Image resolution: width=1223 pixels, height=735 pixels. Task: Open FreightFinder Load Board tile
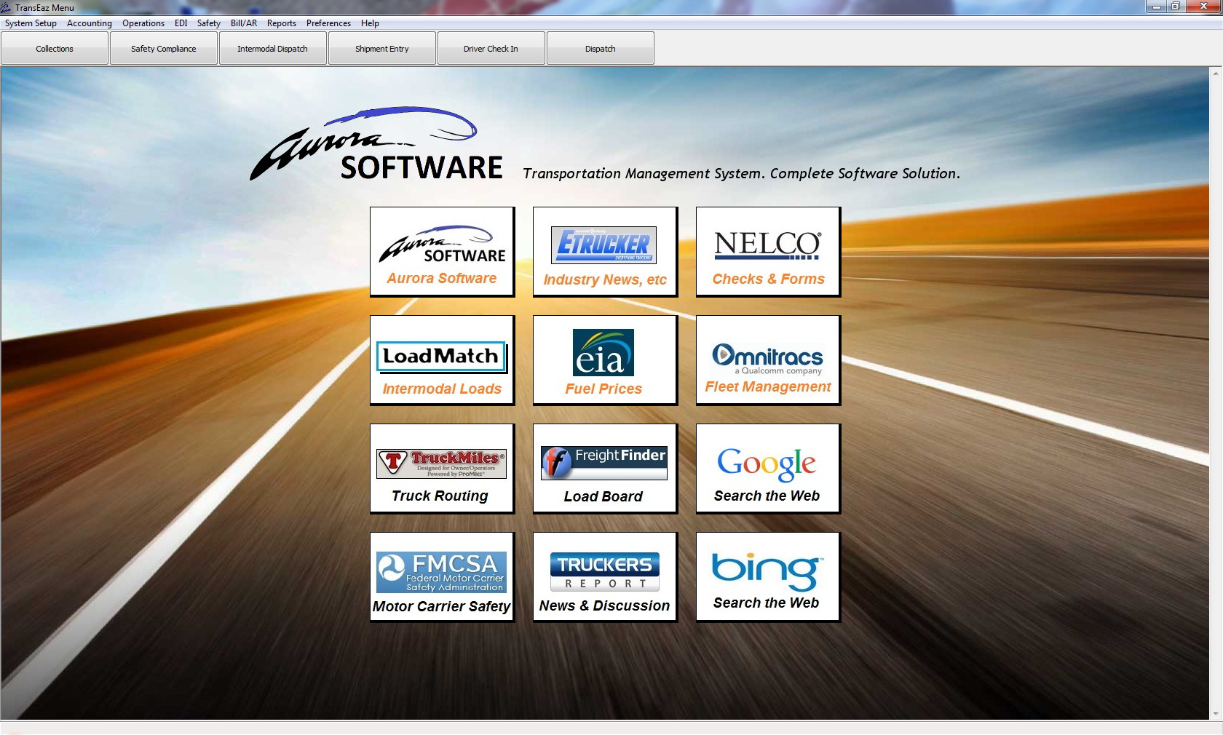pyautogui.click(x=605, y=469)
